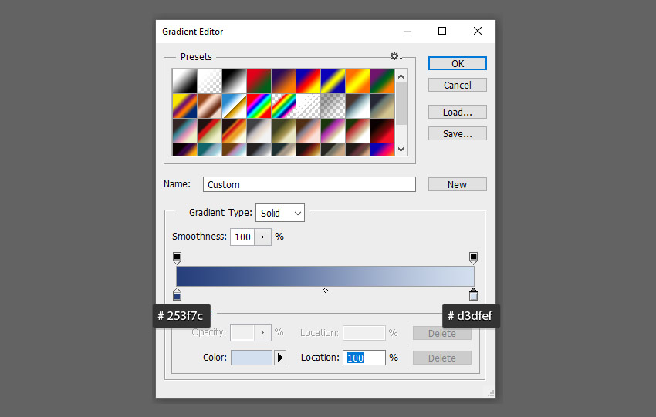Select the blue-yellow-blue gradient preset

pyautogui.click(x=333, y=81)
